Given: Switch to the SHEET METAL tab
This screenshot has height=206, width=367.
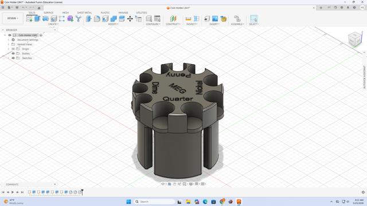Looking at the screenshot, I should [84, 13].
